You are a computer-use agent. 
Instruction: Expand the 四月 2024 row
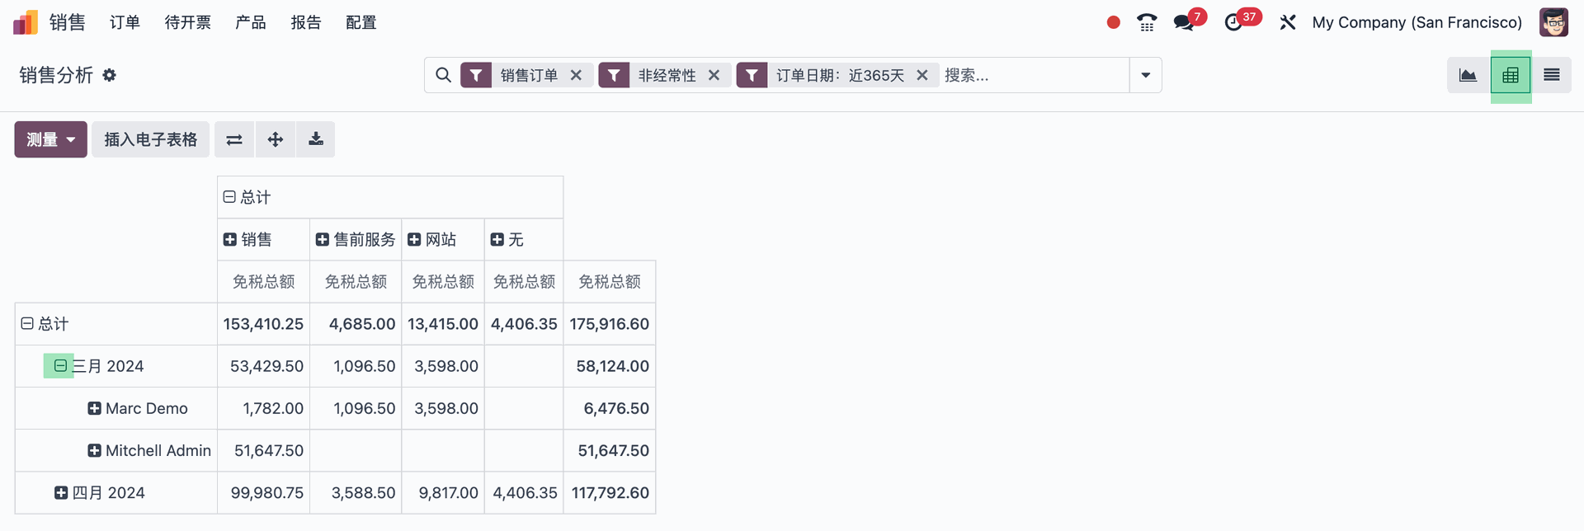[x=61, y=493]
